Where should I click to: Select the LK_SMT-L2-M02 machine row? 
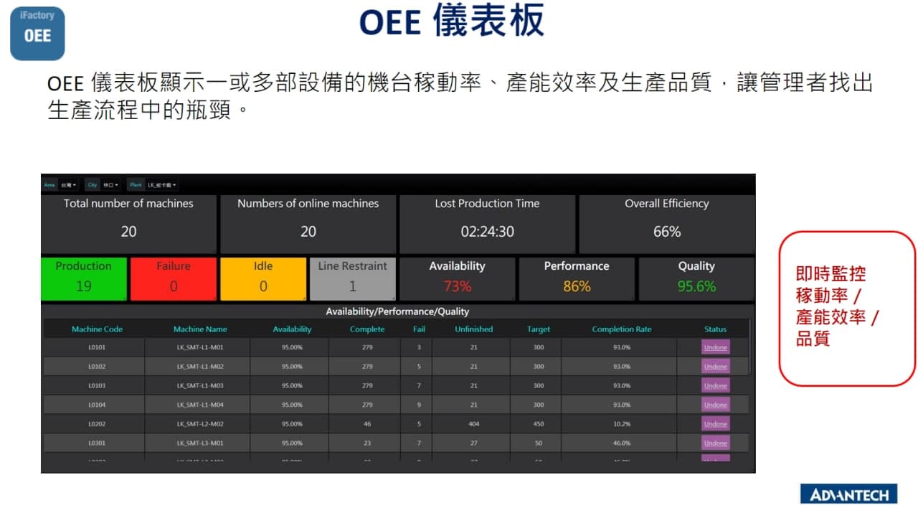[x=200, y=424]
